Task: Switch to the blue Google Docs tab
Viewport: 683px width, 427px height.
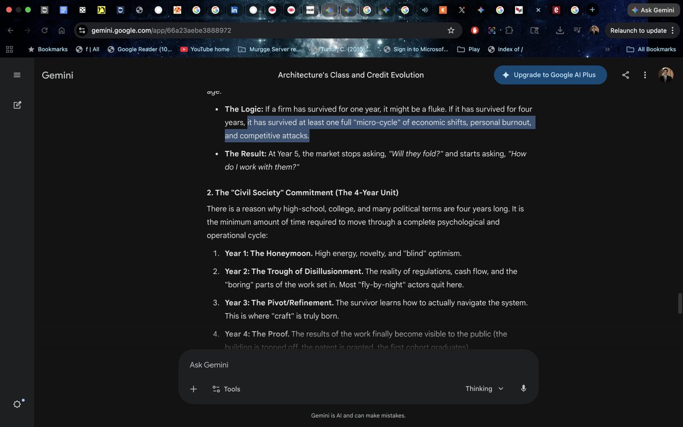Action: (63, 10)
